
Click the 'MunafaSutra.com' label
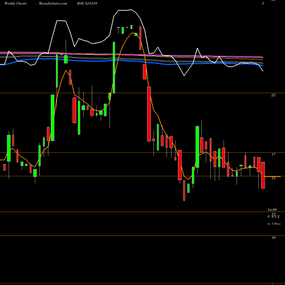tap(53, 3)
